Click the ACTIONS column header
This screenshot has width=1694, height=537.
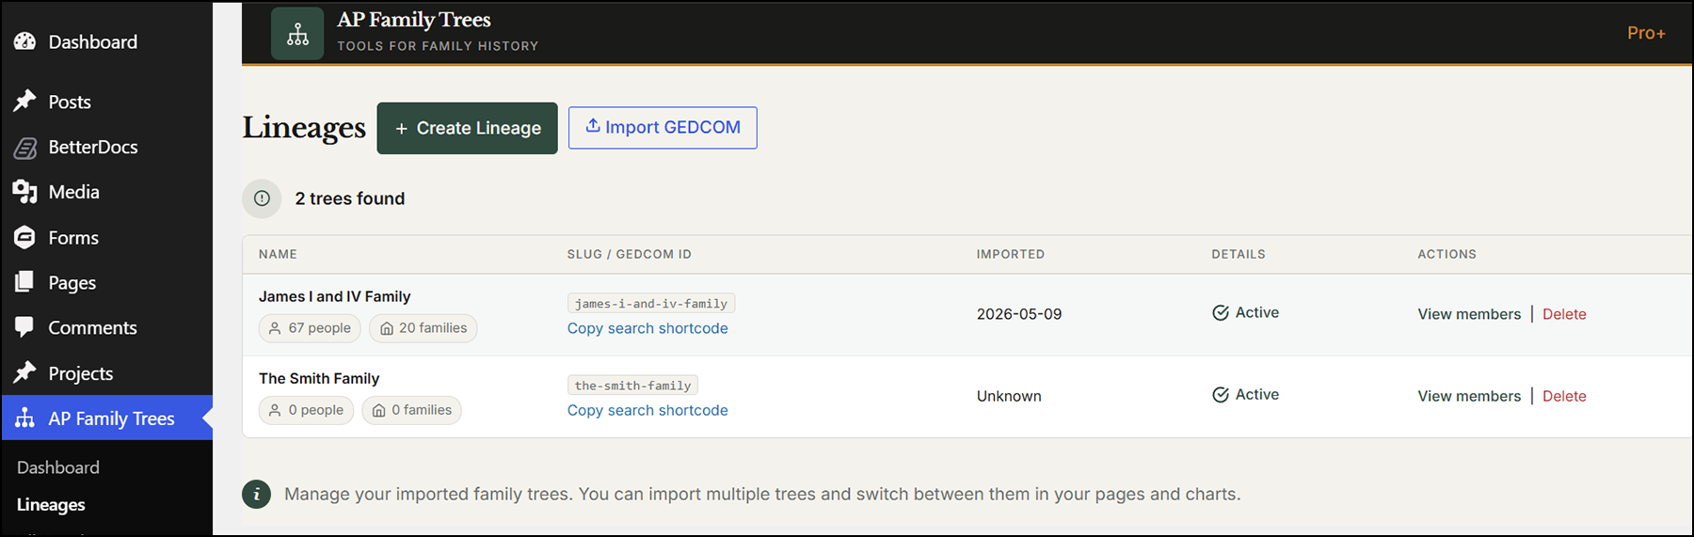coord(1447,254)
